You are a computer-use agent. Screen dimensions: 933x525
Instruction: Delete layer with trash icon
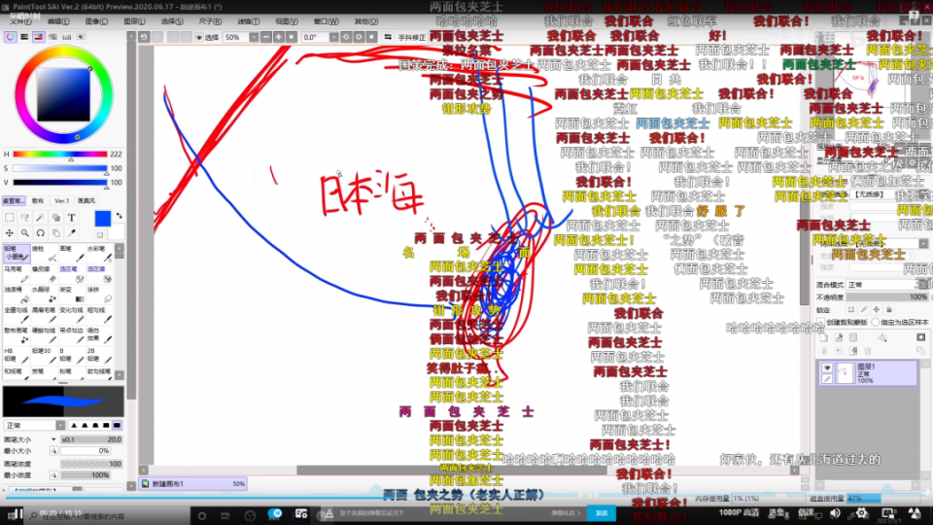tap(868, 351)
